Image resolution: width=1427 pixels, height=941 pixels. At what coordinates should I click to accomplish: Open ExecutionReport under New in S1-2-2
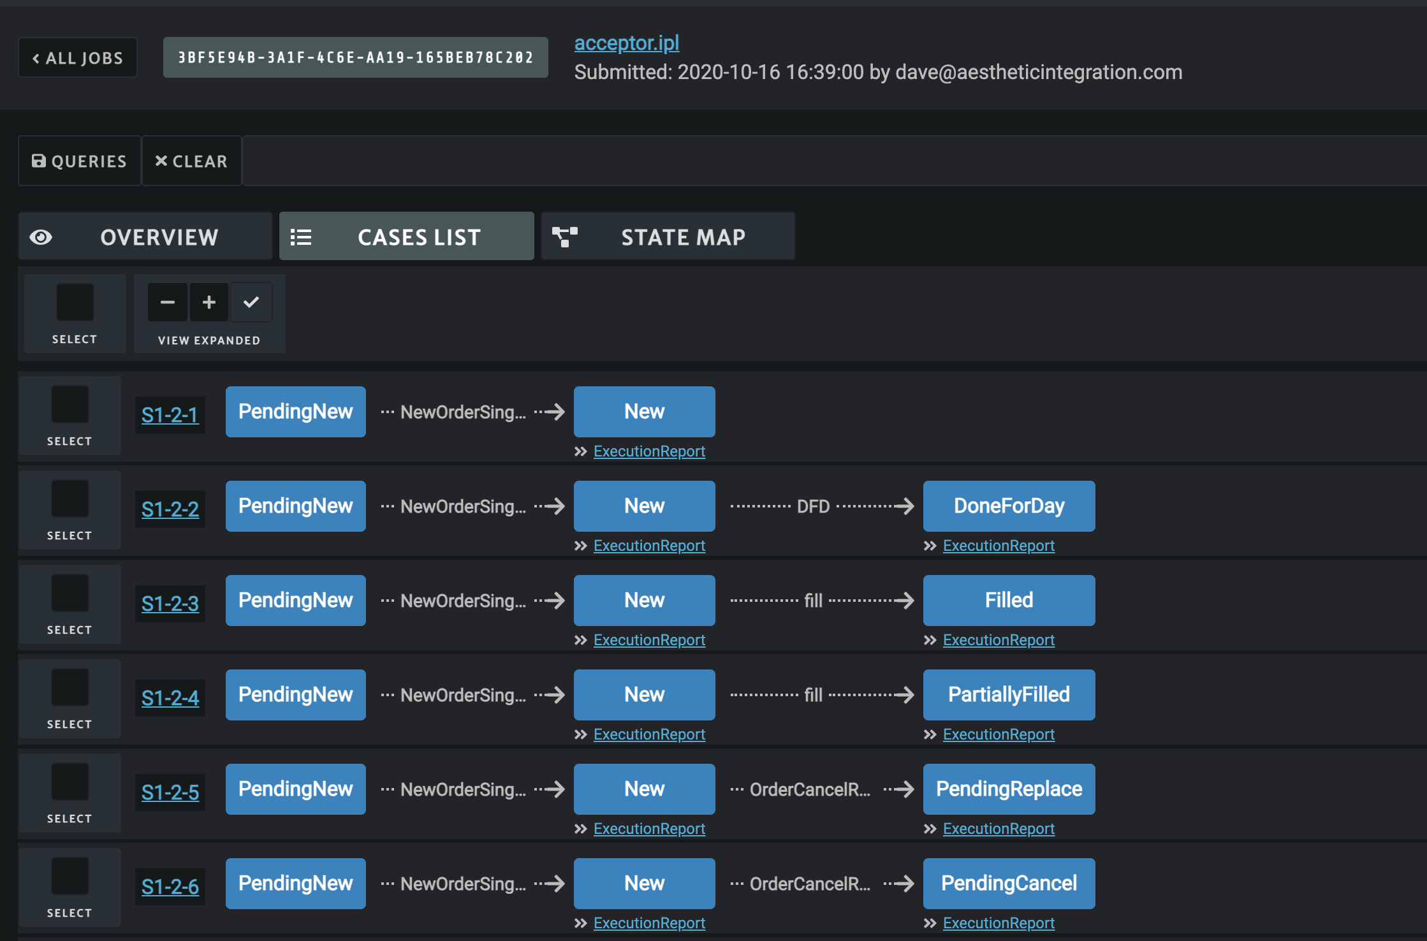(649, 546)
